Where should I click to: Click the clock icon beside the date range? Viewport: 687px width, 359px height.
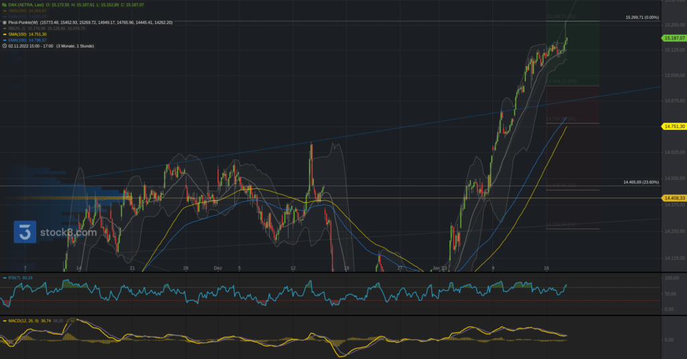(x=5, y=46)
